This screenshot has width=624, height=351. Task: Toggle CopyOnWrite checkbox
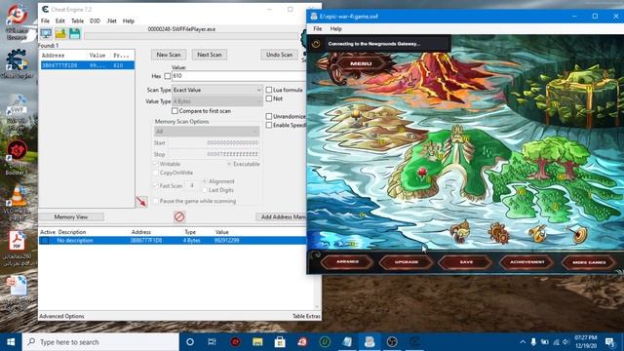tap(156, 173)
